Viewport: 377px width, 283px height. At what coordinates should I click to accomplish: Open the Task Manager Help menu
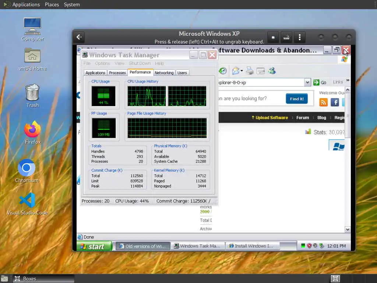[159, 63]
